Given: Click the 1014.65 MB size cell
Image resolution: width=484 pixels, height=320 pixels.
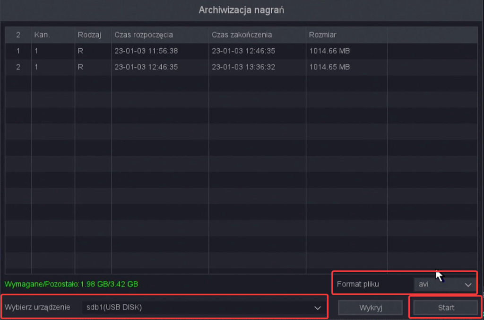Looking at the screenshot, I should coord(329,67).
